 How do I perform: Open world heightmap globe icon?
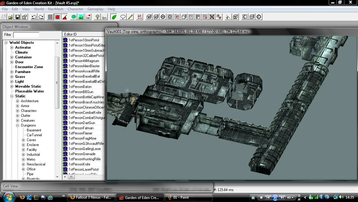[74, 17]
